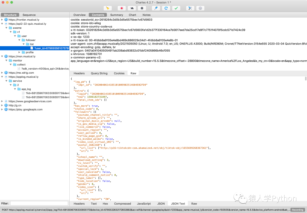
Task: Collapse the api2-22-quic.musical.ly host node
Action: click(2, 24)
